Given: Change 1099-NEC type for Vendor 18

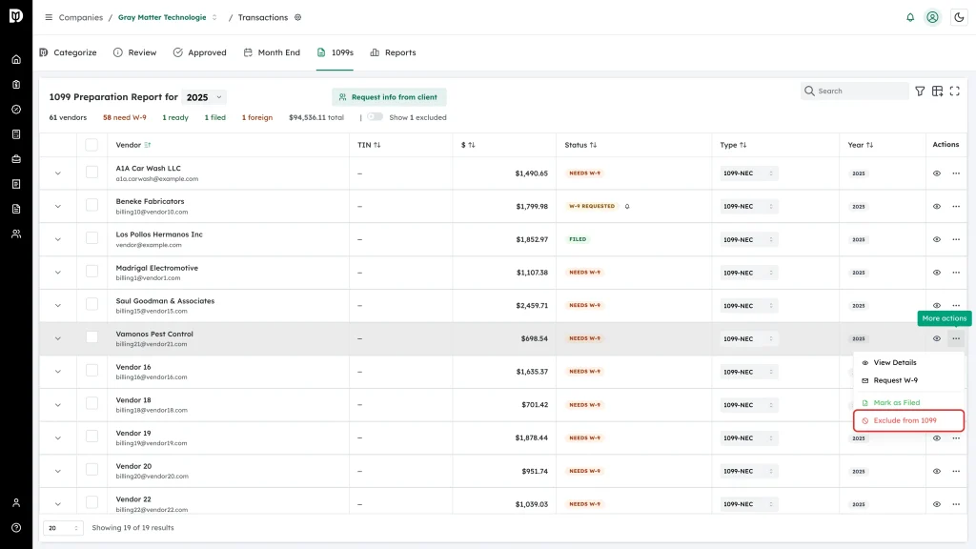Looking at the screenshot, I should 748,404.
